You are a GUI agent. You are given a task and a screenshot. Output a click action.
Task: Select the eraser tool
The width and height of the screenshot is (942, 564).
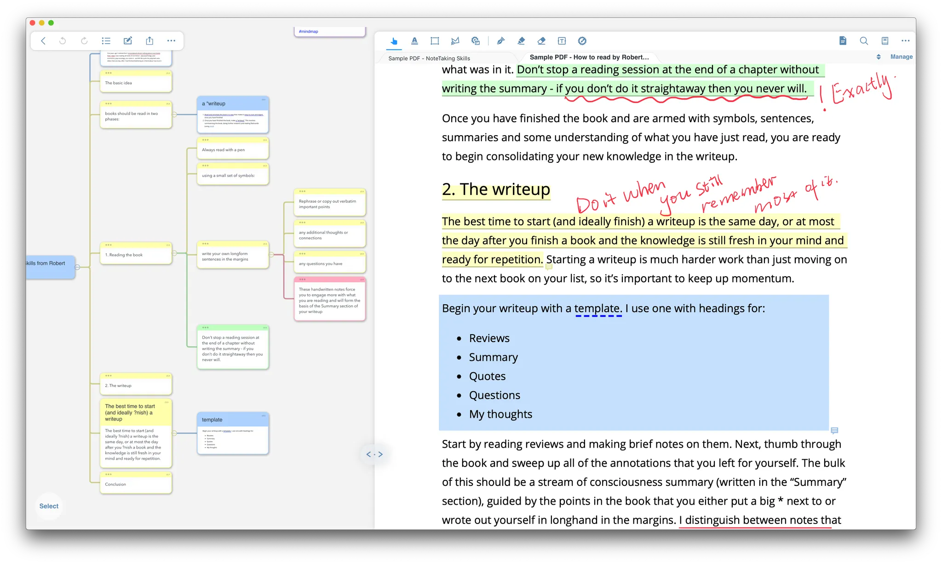click(x=541, y=41)
